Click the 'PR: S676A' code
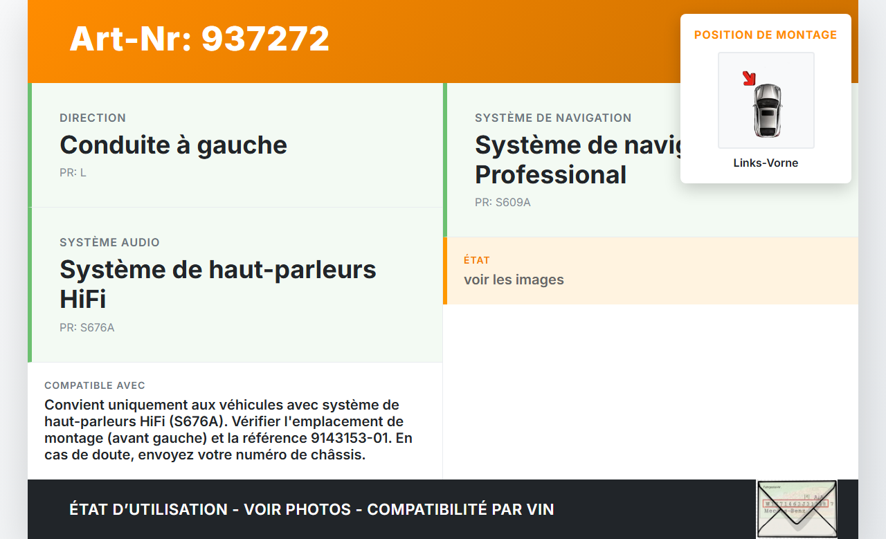 [x=87, y=327]
